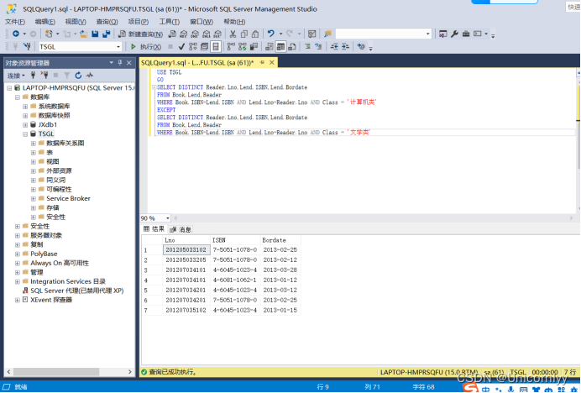Click the cut scissors icon
Viewport: 581px width, 393px height.
click(x=233, y=34)
